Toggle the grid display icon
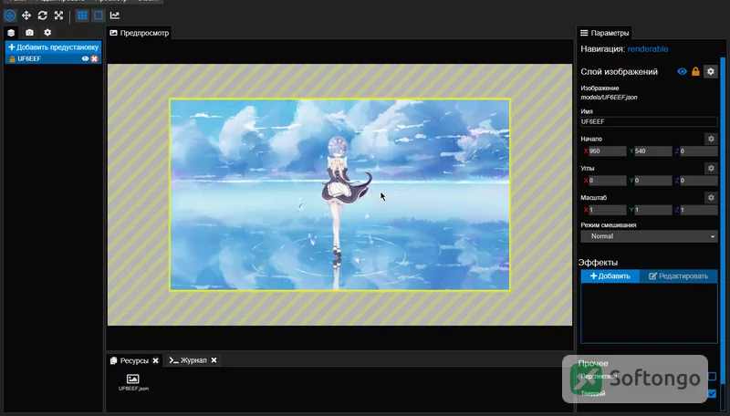The image size is (730, 416). pyautogui.click(x=82, y=16)
